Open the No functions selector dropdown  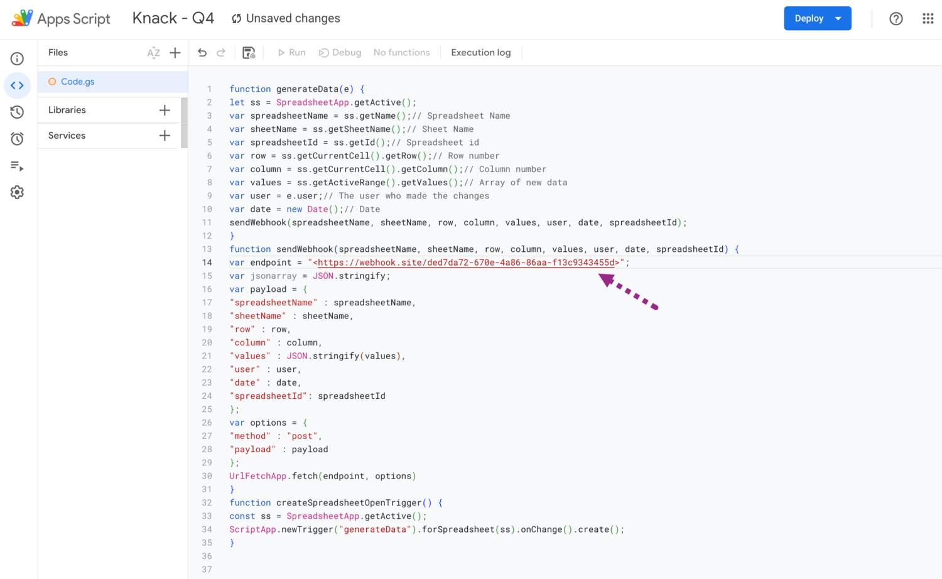point(401,53)
